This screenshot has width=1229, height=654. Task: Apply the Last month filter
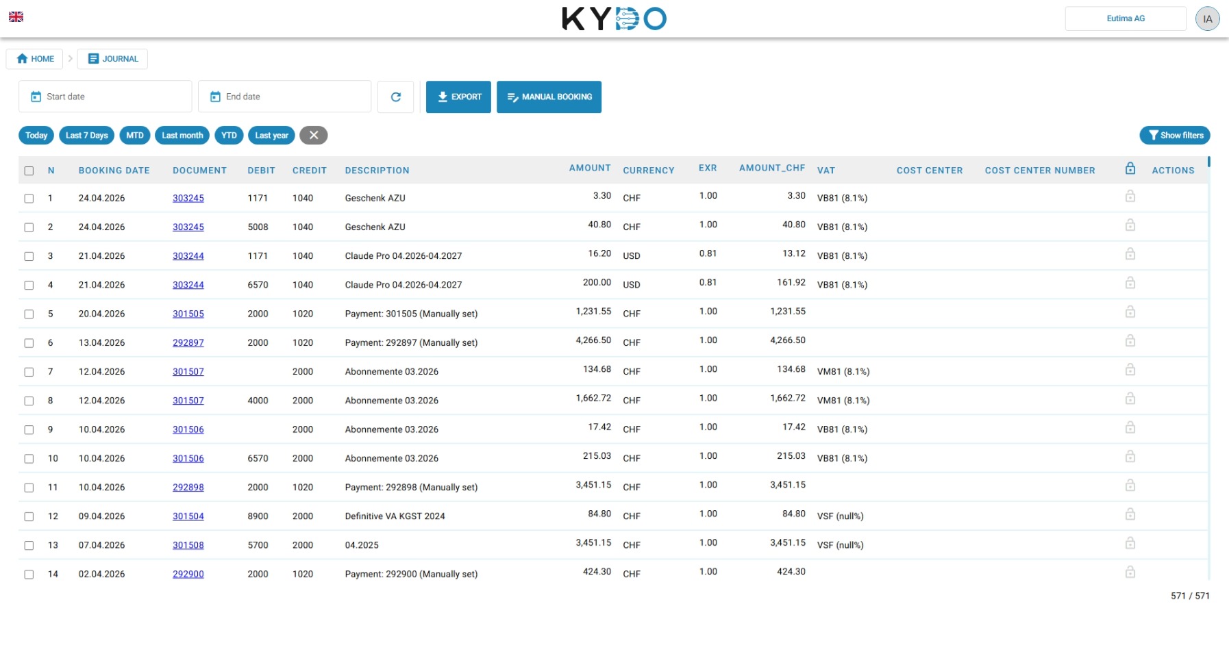182,135
